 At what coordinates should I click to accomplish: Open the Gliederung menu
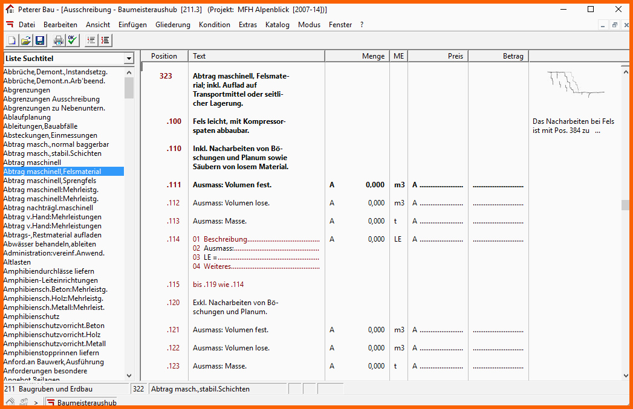[173, 25]
